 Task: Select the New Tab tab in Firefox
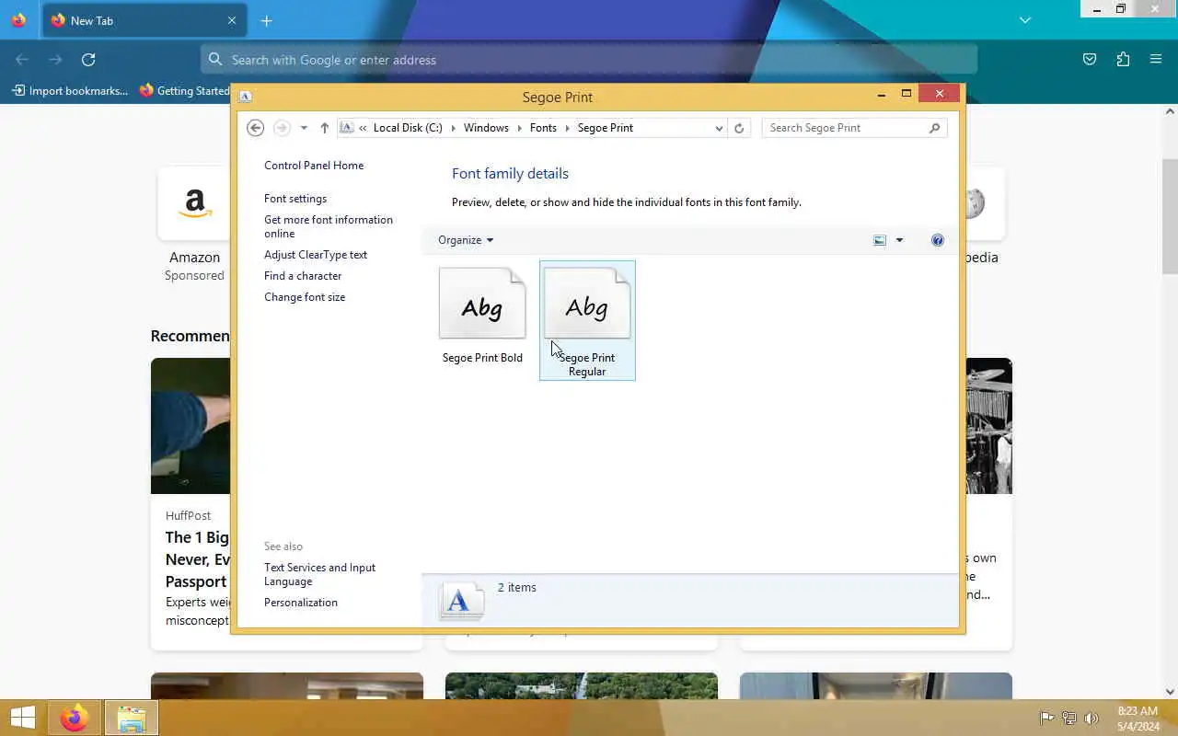tap(144, 20)
